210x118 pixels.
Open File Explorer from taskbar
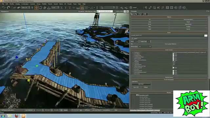tap(10, 116)
